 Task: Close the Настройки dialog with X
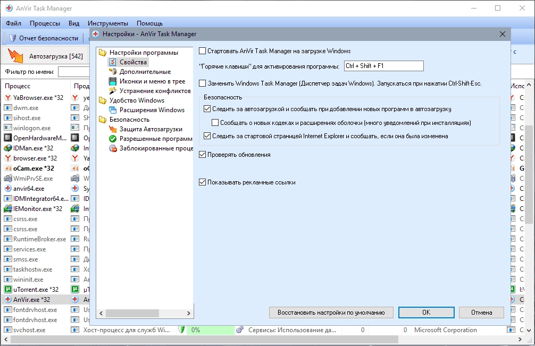pyautogui.click(x=502, y=34)
